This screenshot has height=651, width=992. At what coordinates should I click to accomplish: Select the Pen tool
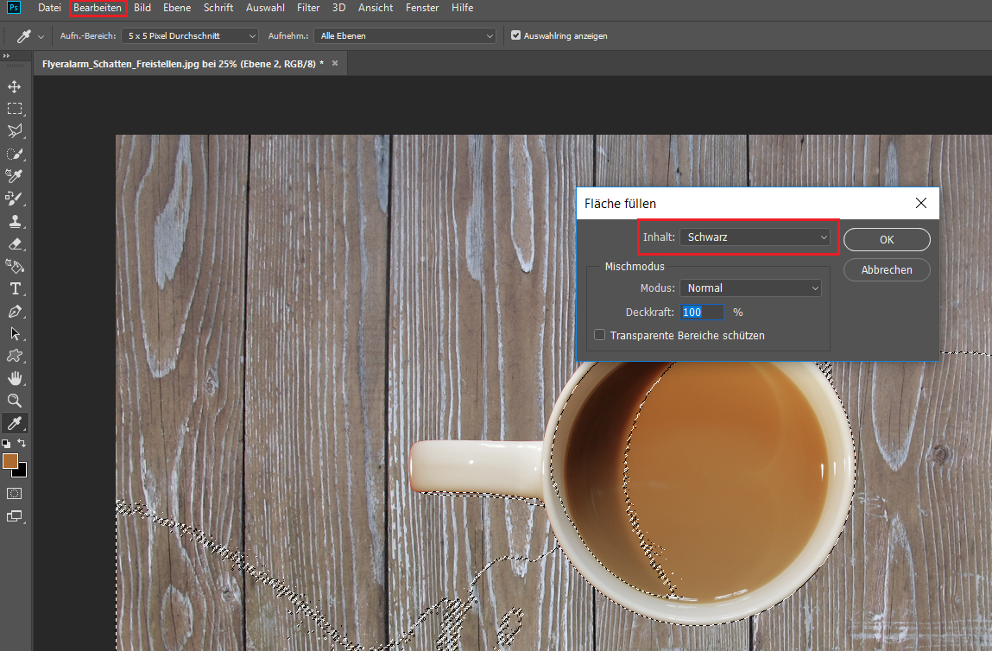coord(15,311)
